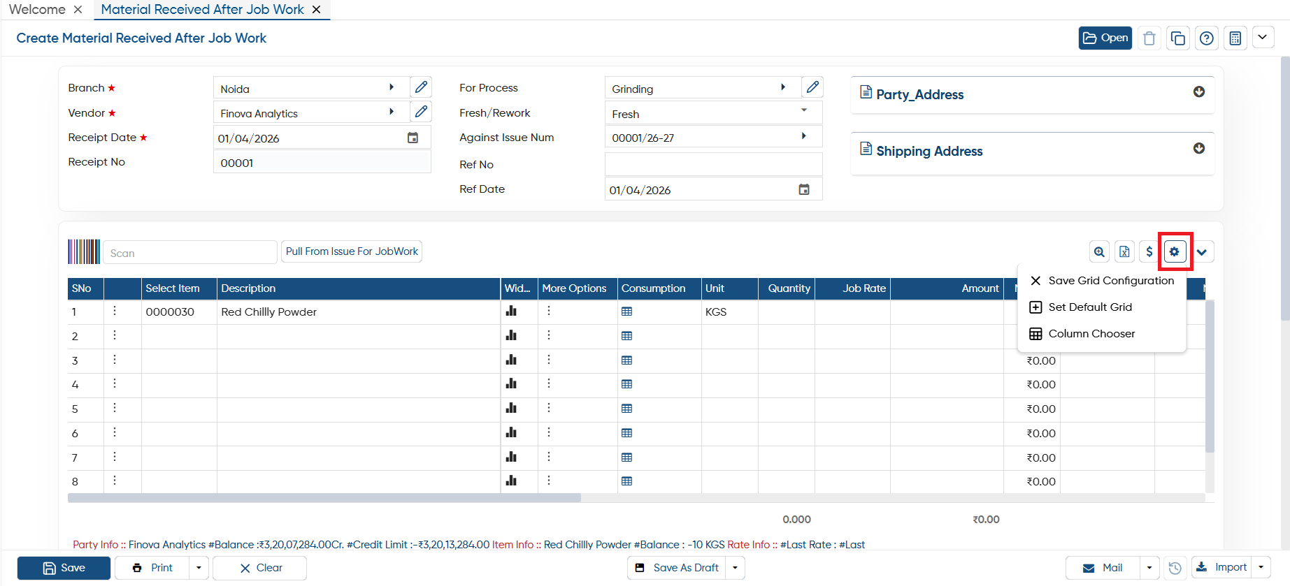The height and width of the screenshot is (586, 1290).
Task: Click the magnifier search icon above grid
Action: pos(1099,251)
